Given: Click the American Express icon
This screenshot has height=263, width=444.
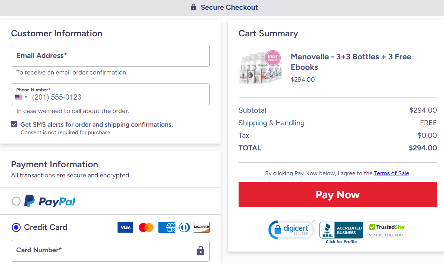Looking at the screenshot, I should [166, 227].
